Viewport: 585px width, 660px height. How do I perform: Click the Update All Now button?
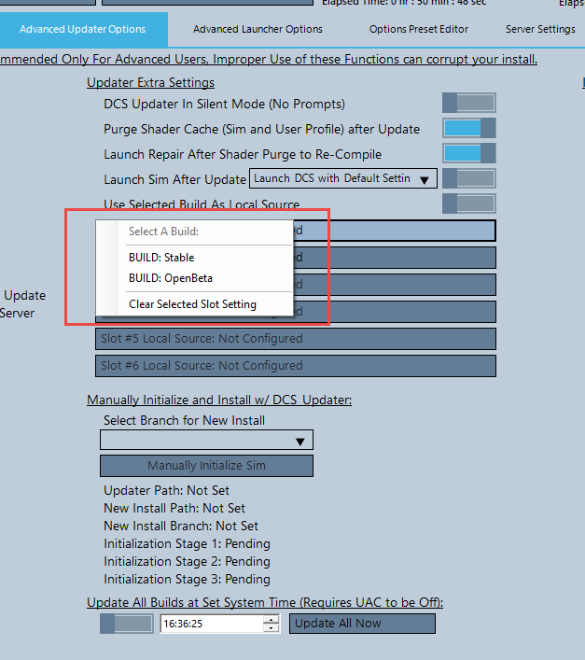(362, 624)
